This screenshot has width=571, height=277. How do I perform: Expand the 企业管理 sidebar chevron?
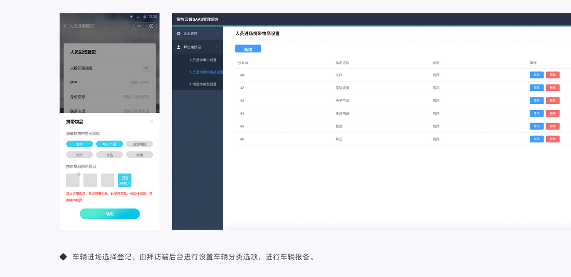(x=216, y=34)
